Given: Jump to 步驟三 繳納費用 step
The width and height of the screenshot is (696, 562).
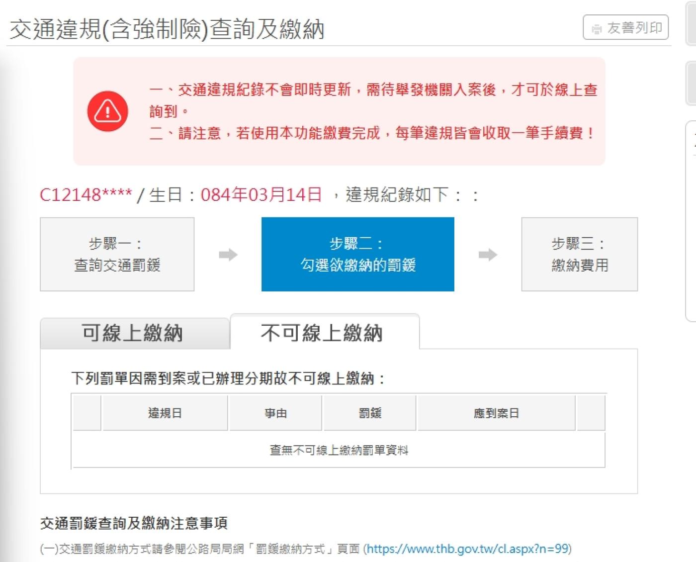Looking at the screenshot, I should 579,254.
